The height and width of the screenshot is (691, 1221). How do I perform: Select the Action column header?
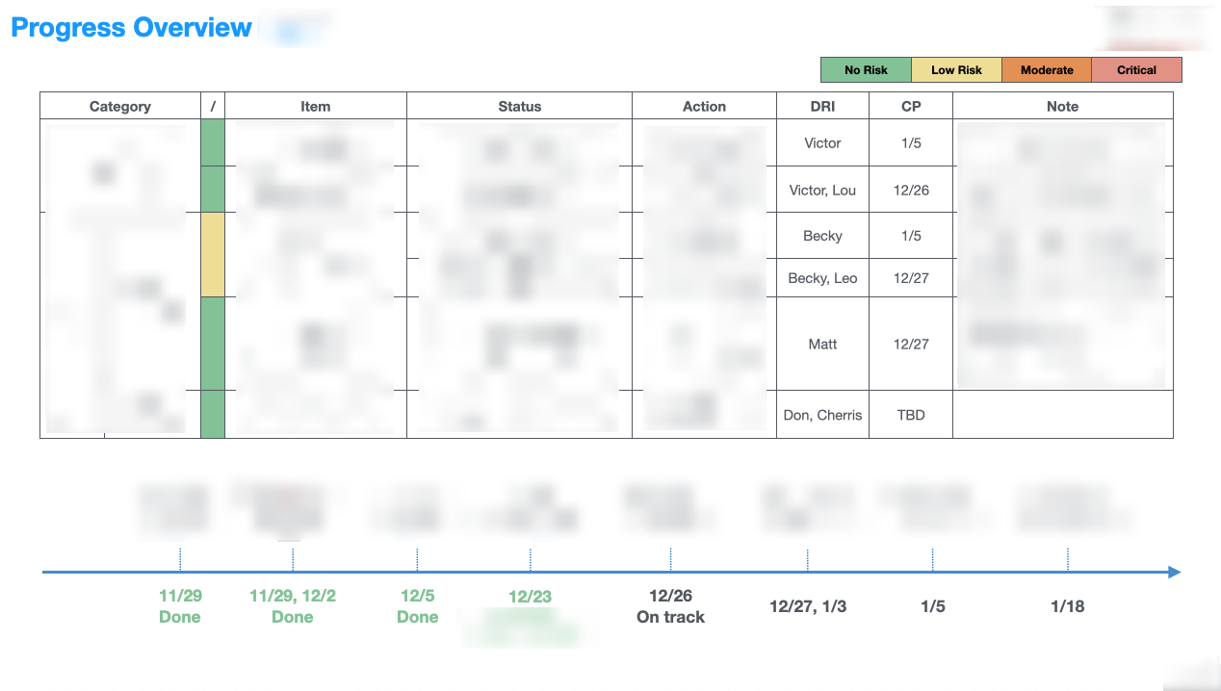(x=704, y=107)
